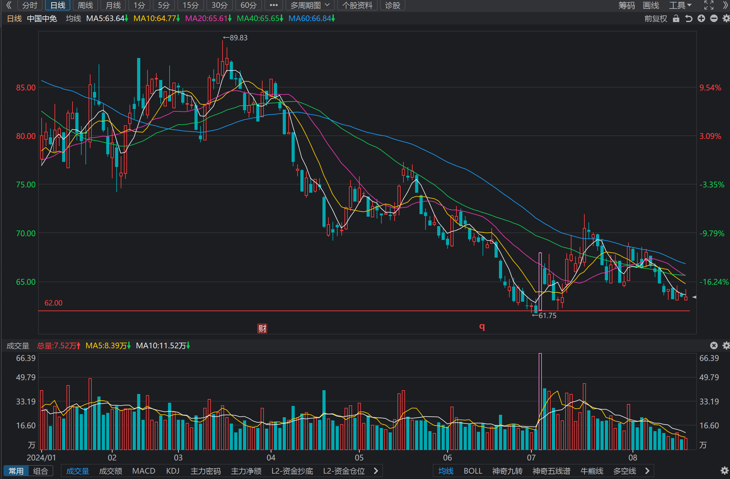Click the red q event marker

pyautogui.click(x=482, y=327)
